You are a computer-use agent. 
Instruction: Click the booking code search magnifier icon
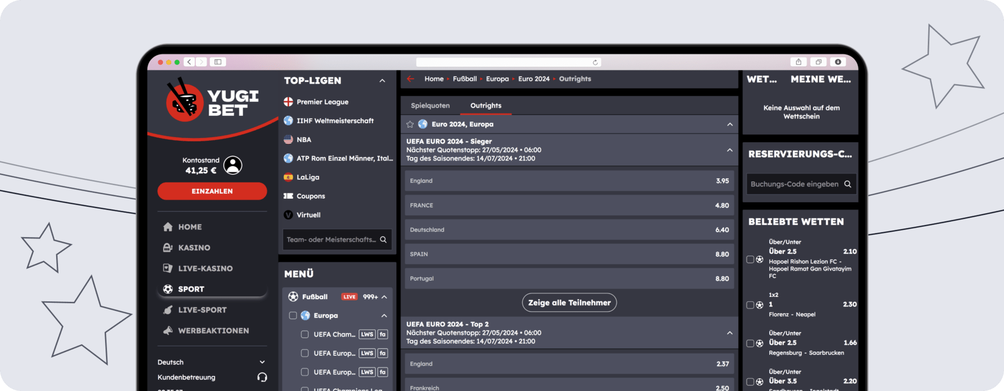[847, 184]
